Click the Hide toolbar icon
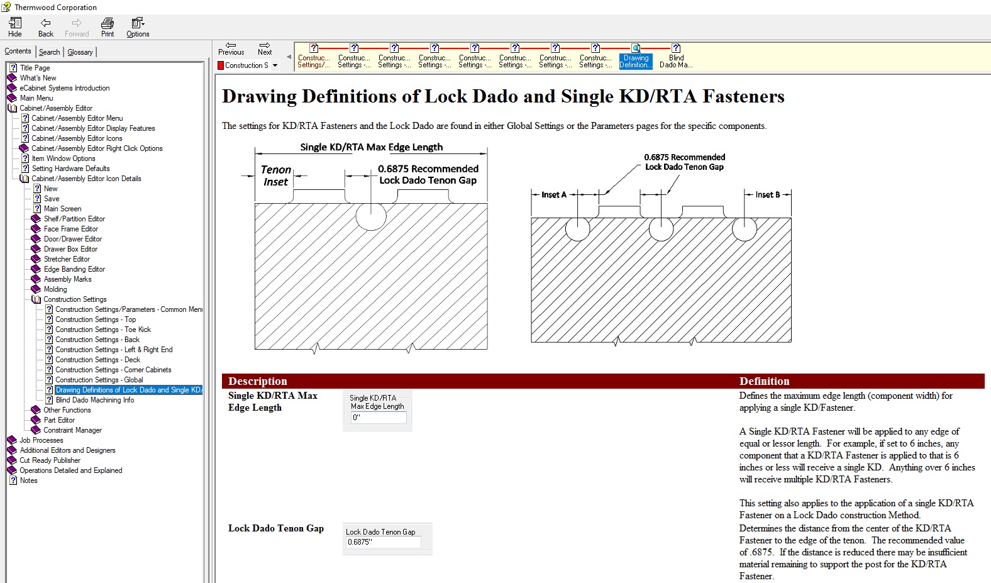The width and height of the screenshot is (991, 583). pyautogui.click(x=15, y=23)
